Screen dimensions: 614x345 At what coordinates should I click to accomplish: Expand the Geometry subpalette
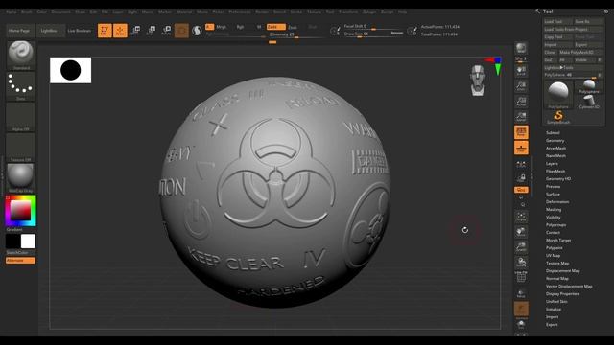(x=555, y=141)
